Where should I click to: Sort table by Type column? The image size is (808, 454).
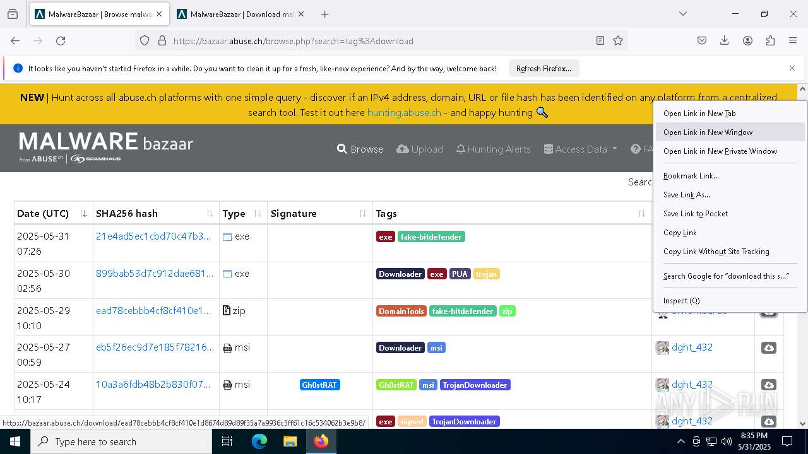243,213
